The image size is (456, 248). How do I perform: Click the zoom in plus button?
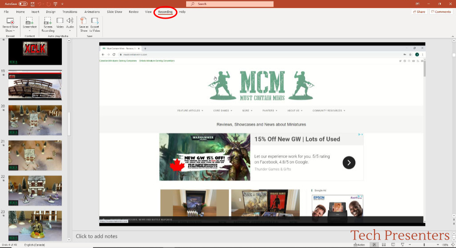438,245
